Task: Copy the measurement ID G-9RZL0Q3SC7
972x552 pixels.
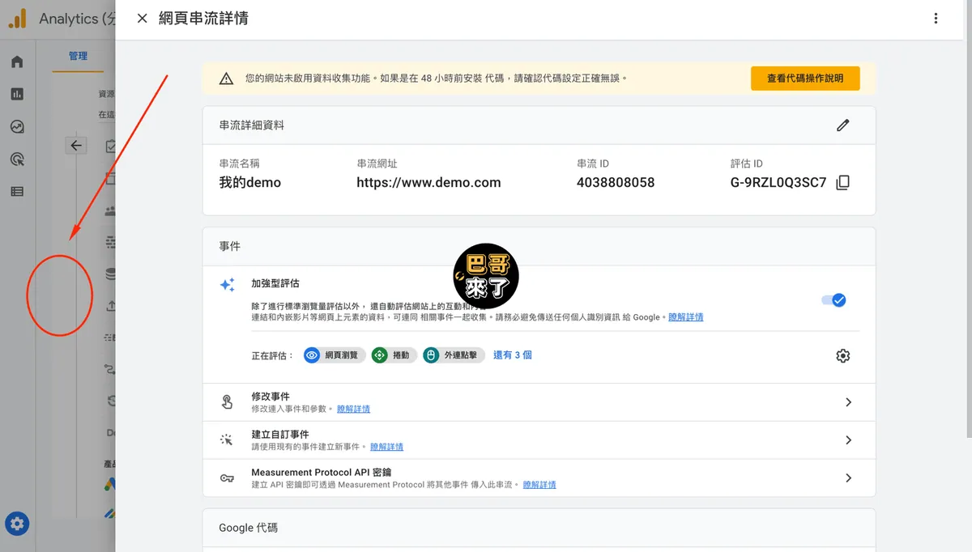Action: click(842, 183)
